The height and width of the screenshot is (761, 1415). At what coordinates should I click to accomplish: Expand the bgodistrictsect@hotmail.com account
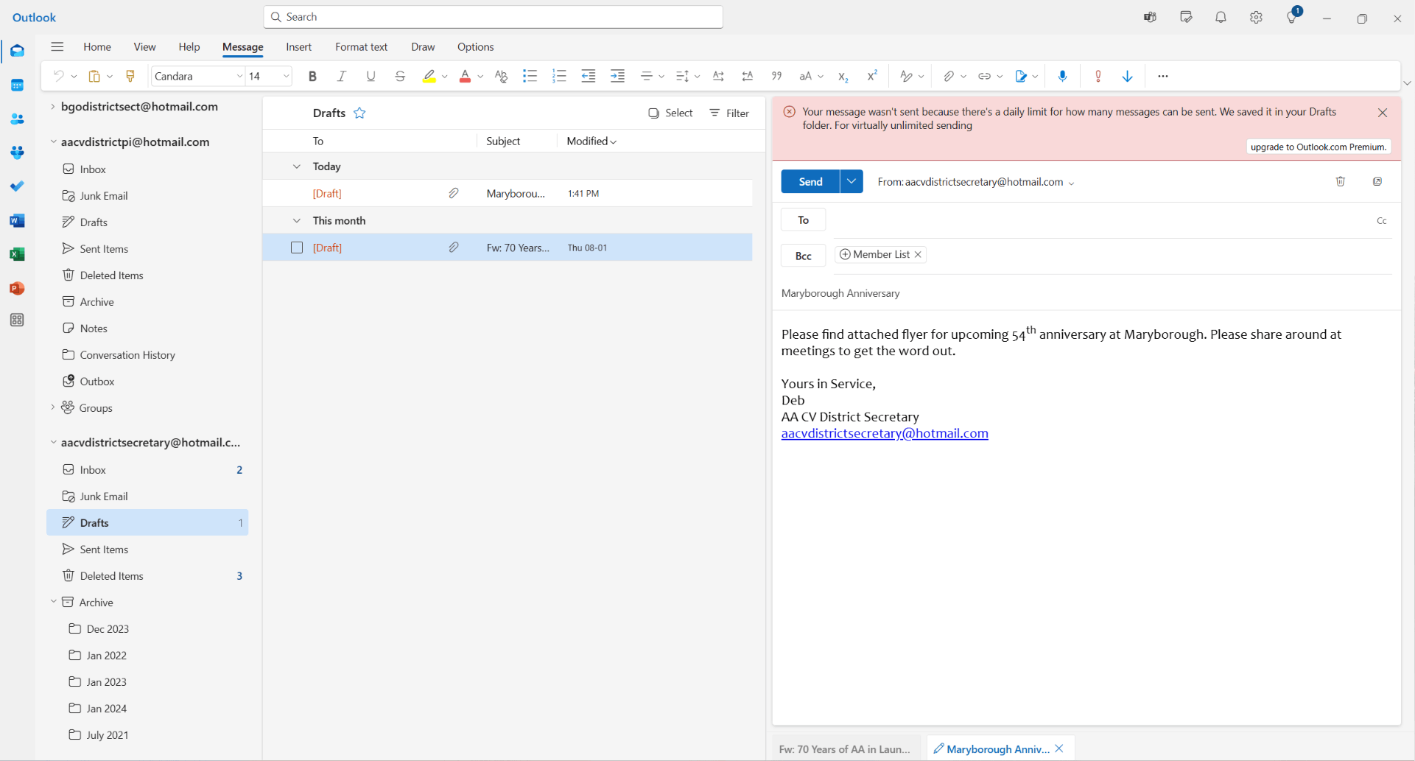pos(52,107)
